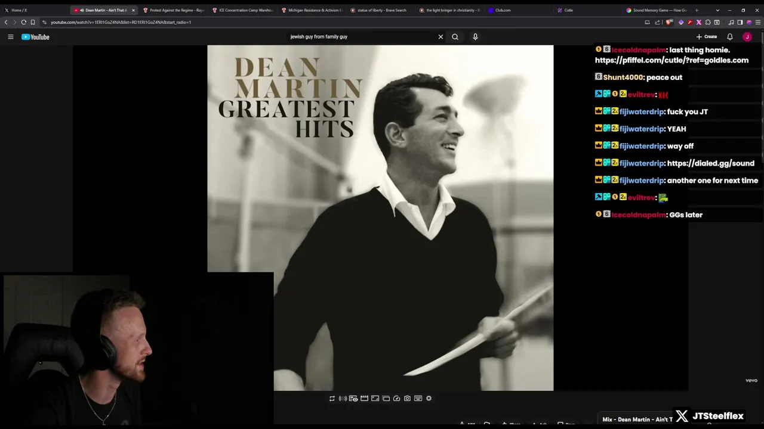The image size is (764, 429).
Task: Open the YouTube hamburger guide menu
Action: pos(10,37)
